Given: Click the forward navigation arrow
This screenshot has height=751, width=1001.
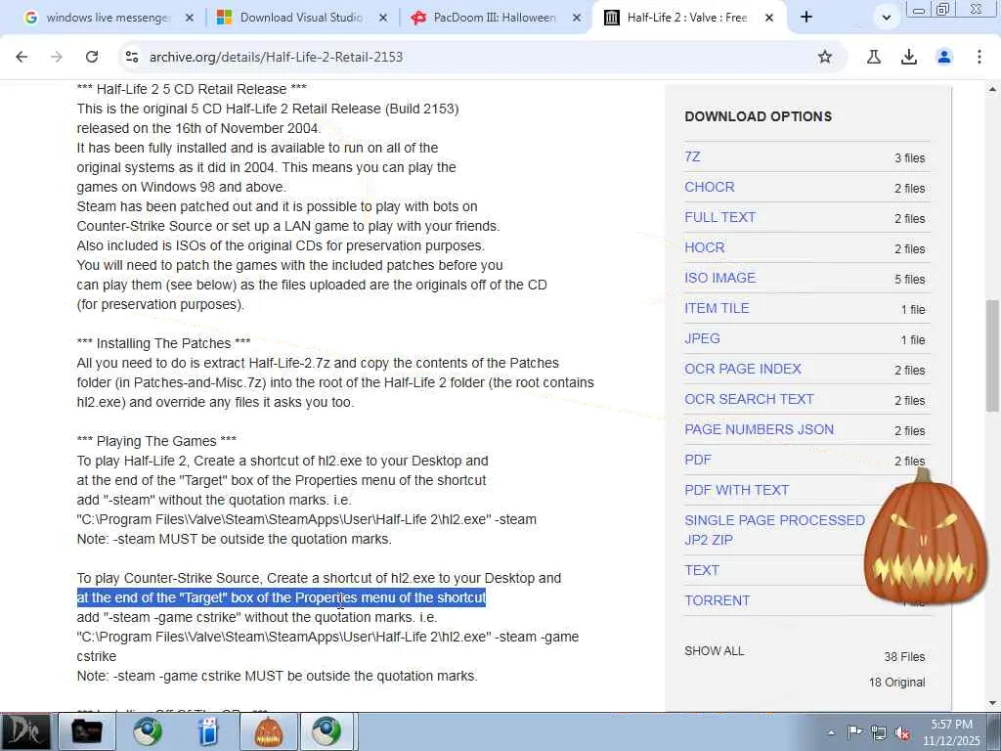Looking at the screenshot, I should [57, 57].
